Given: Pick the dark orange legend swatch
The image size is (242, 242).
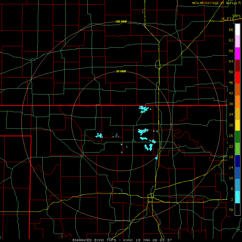Looking at the screenshot, I should [x=237, y=90].
